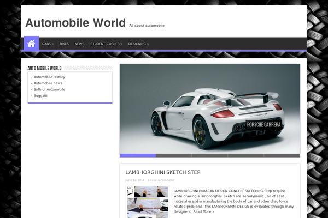This screenshot has width=328, height=218.
Task: Open the Automobile History link
Action: click(x=49, y=77)
